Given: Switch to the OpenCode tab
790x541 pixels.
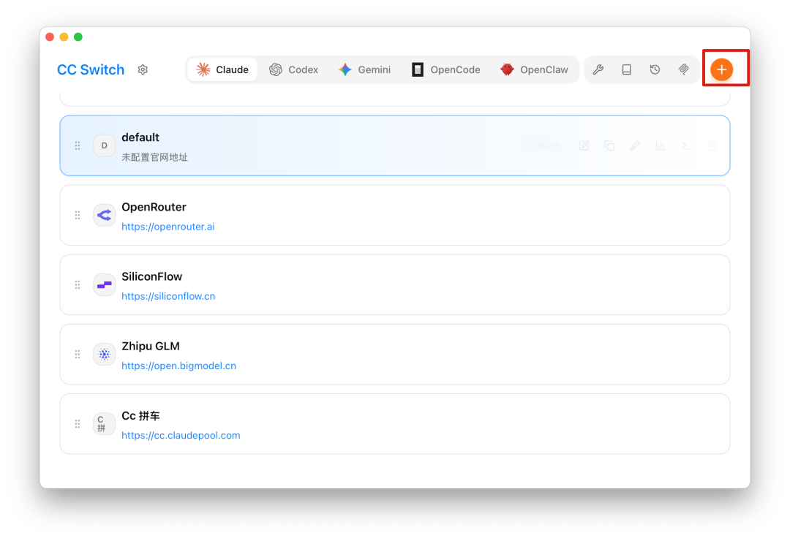Looking at the screenshot, I should pos(446,69).
